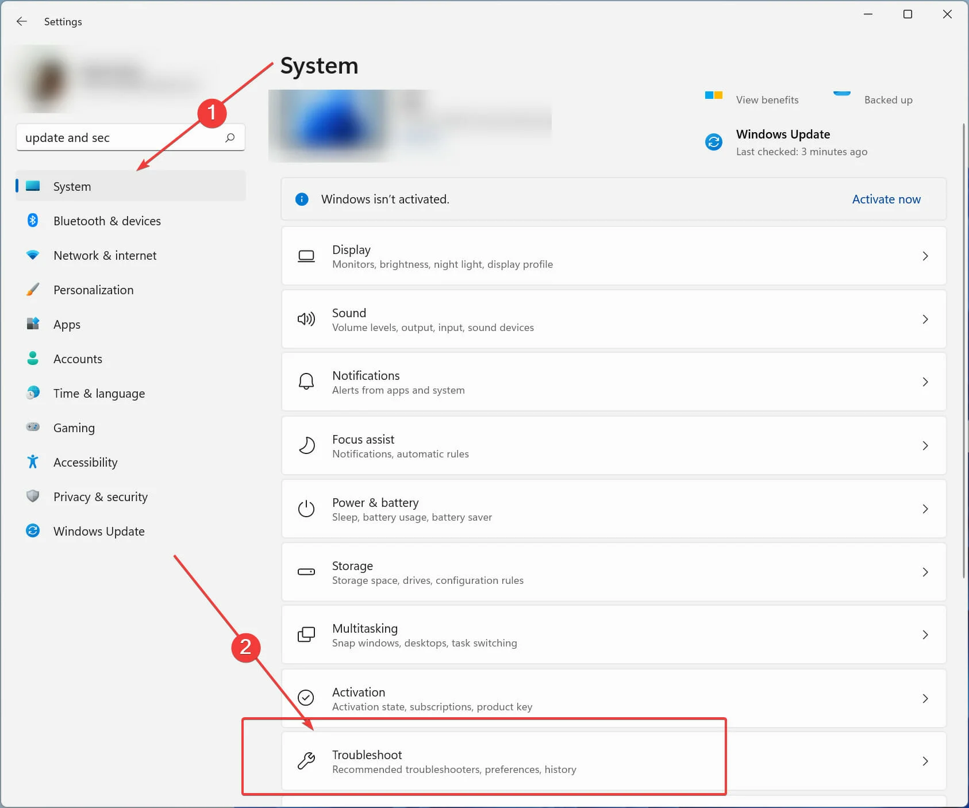Viewport: 969px width, 808px height.
Task: Click the Notifications bell icon
Action: (x=306, y=382)
